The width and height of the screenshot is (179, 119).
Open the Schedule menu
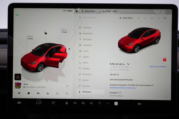point(85,74)
